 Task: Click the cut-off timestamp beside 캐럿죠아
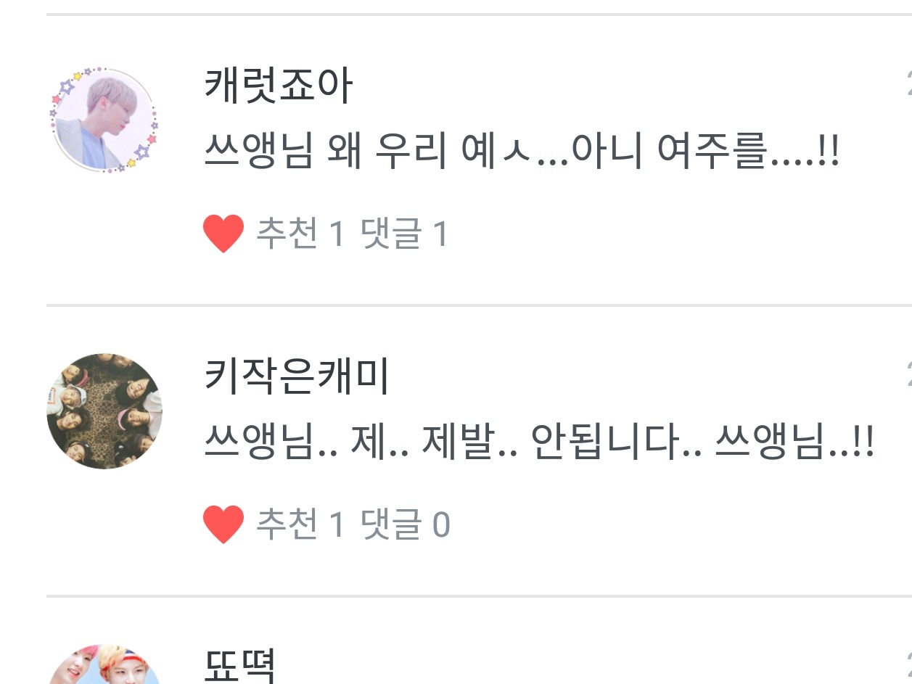[x=908, y=86]
